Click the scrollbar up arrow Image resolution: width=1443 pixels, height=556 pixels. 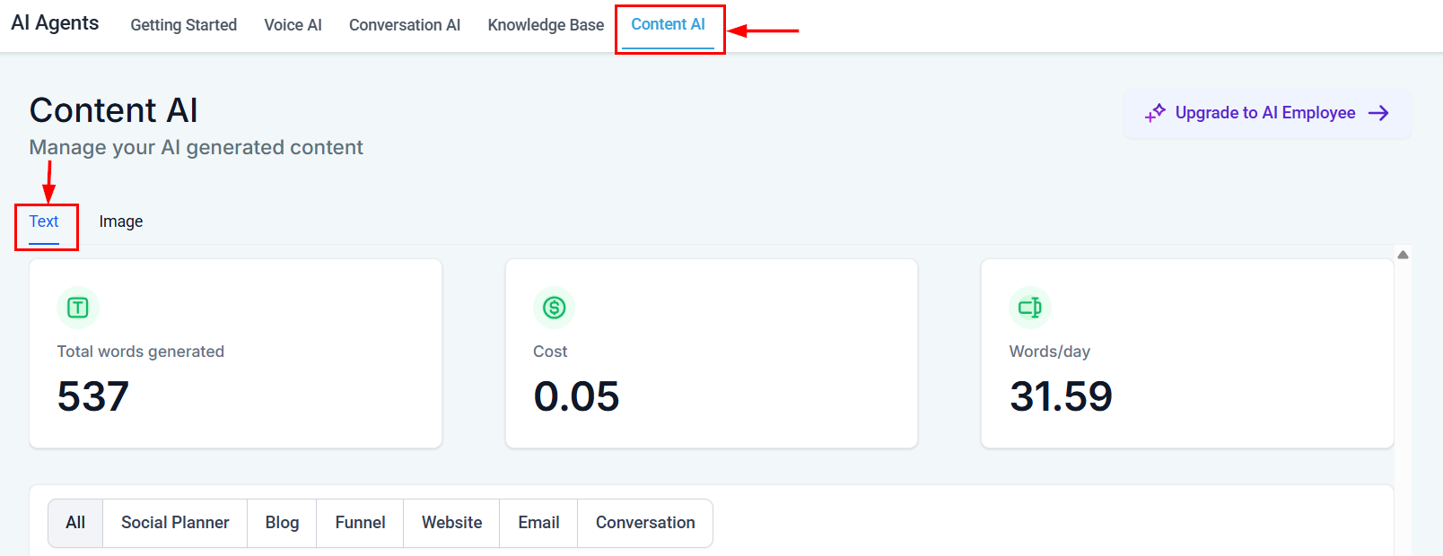click(1402, 254)
